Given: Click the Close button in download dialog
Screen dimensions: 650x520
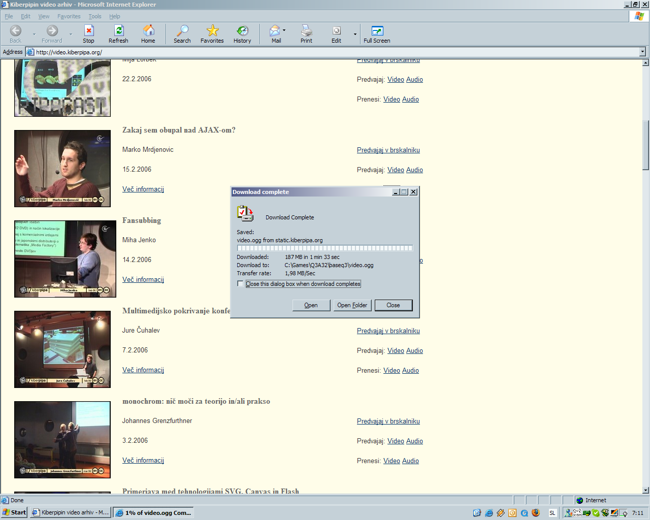Looking at the screenshot, I should [394, 305].
